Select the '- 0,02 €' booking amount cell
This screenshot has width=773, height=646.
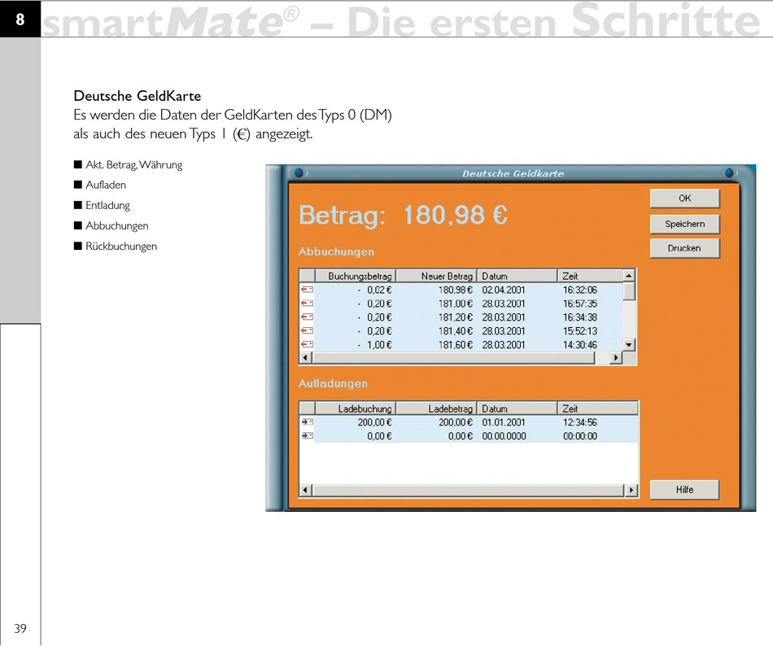(x=374, y=290)
